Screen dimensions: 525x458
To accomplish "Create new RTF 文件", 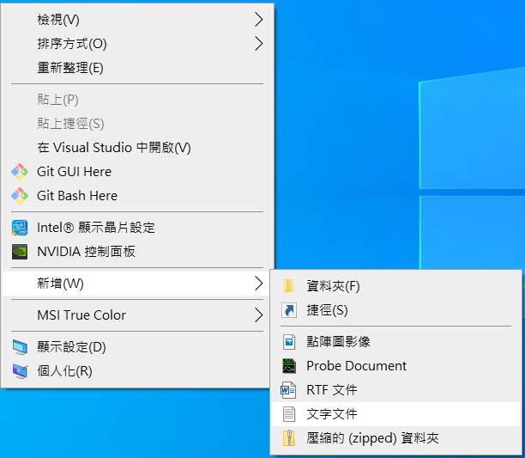I will [x=395, y=390].
